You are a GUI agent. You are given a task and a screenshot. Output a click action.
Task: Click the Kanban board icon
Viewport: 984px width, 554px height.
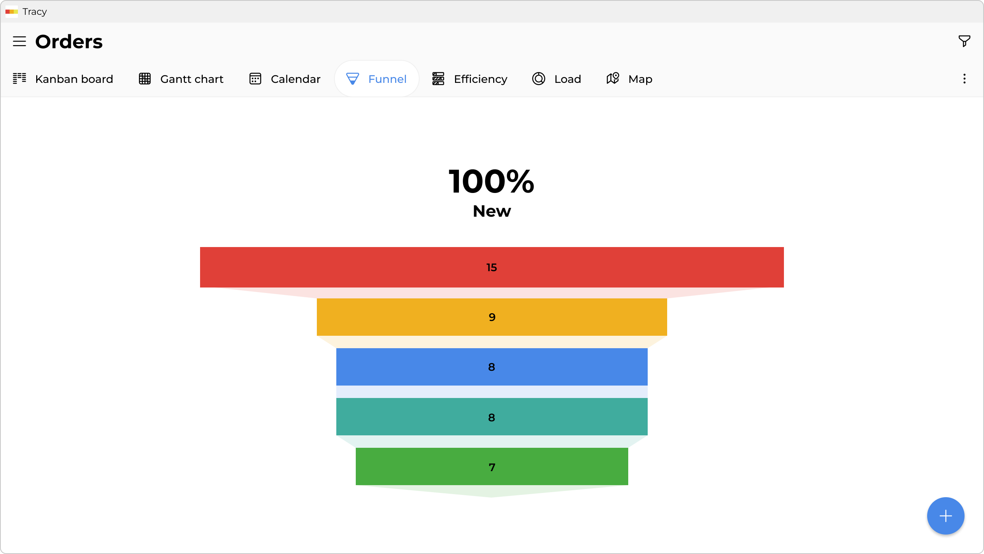coord(19,79)
